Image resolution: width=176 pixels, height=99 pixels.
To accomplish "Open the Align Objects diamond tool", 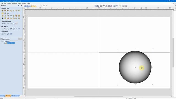I will point(16,24).
